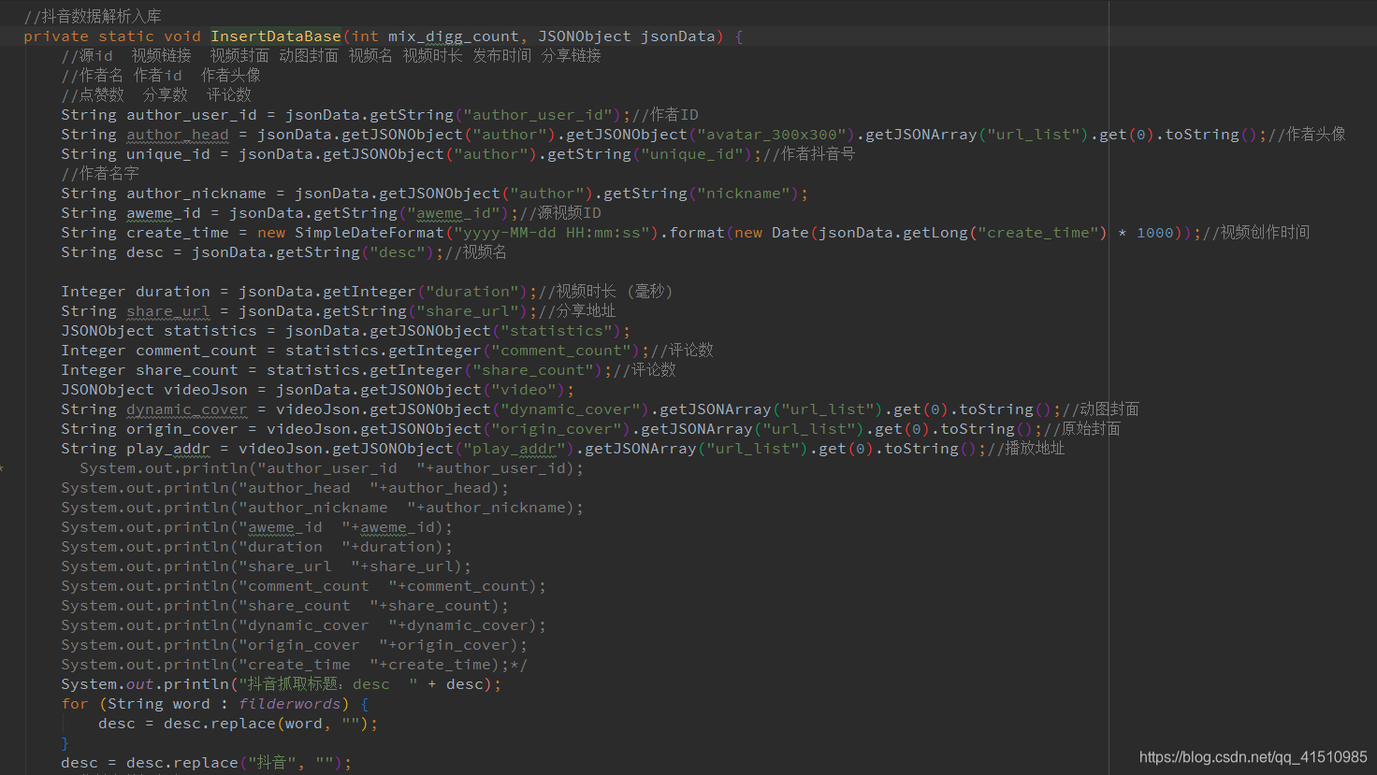Select the number 1000 multiplier
Screen dimensions: 1377x775
[x=1155, y=233]
